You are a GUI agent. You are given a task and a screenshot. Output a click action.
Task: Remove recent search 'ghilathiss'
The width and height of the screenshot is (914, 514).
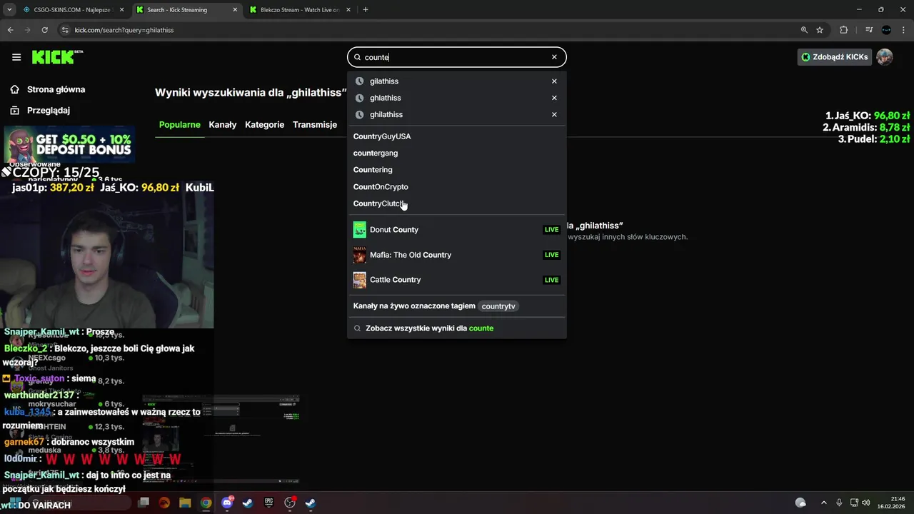[554, 114]
